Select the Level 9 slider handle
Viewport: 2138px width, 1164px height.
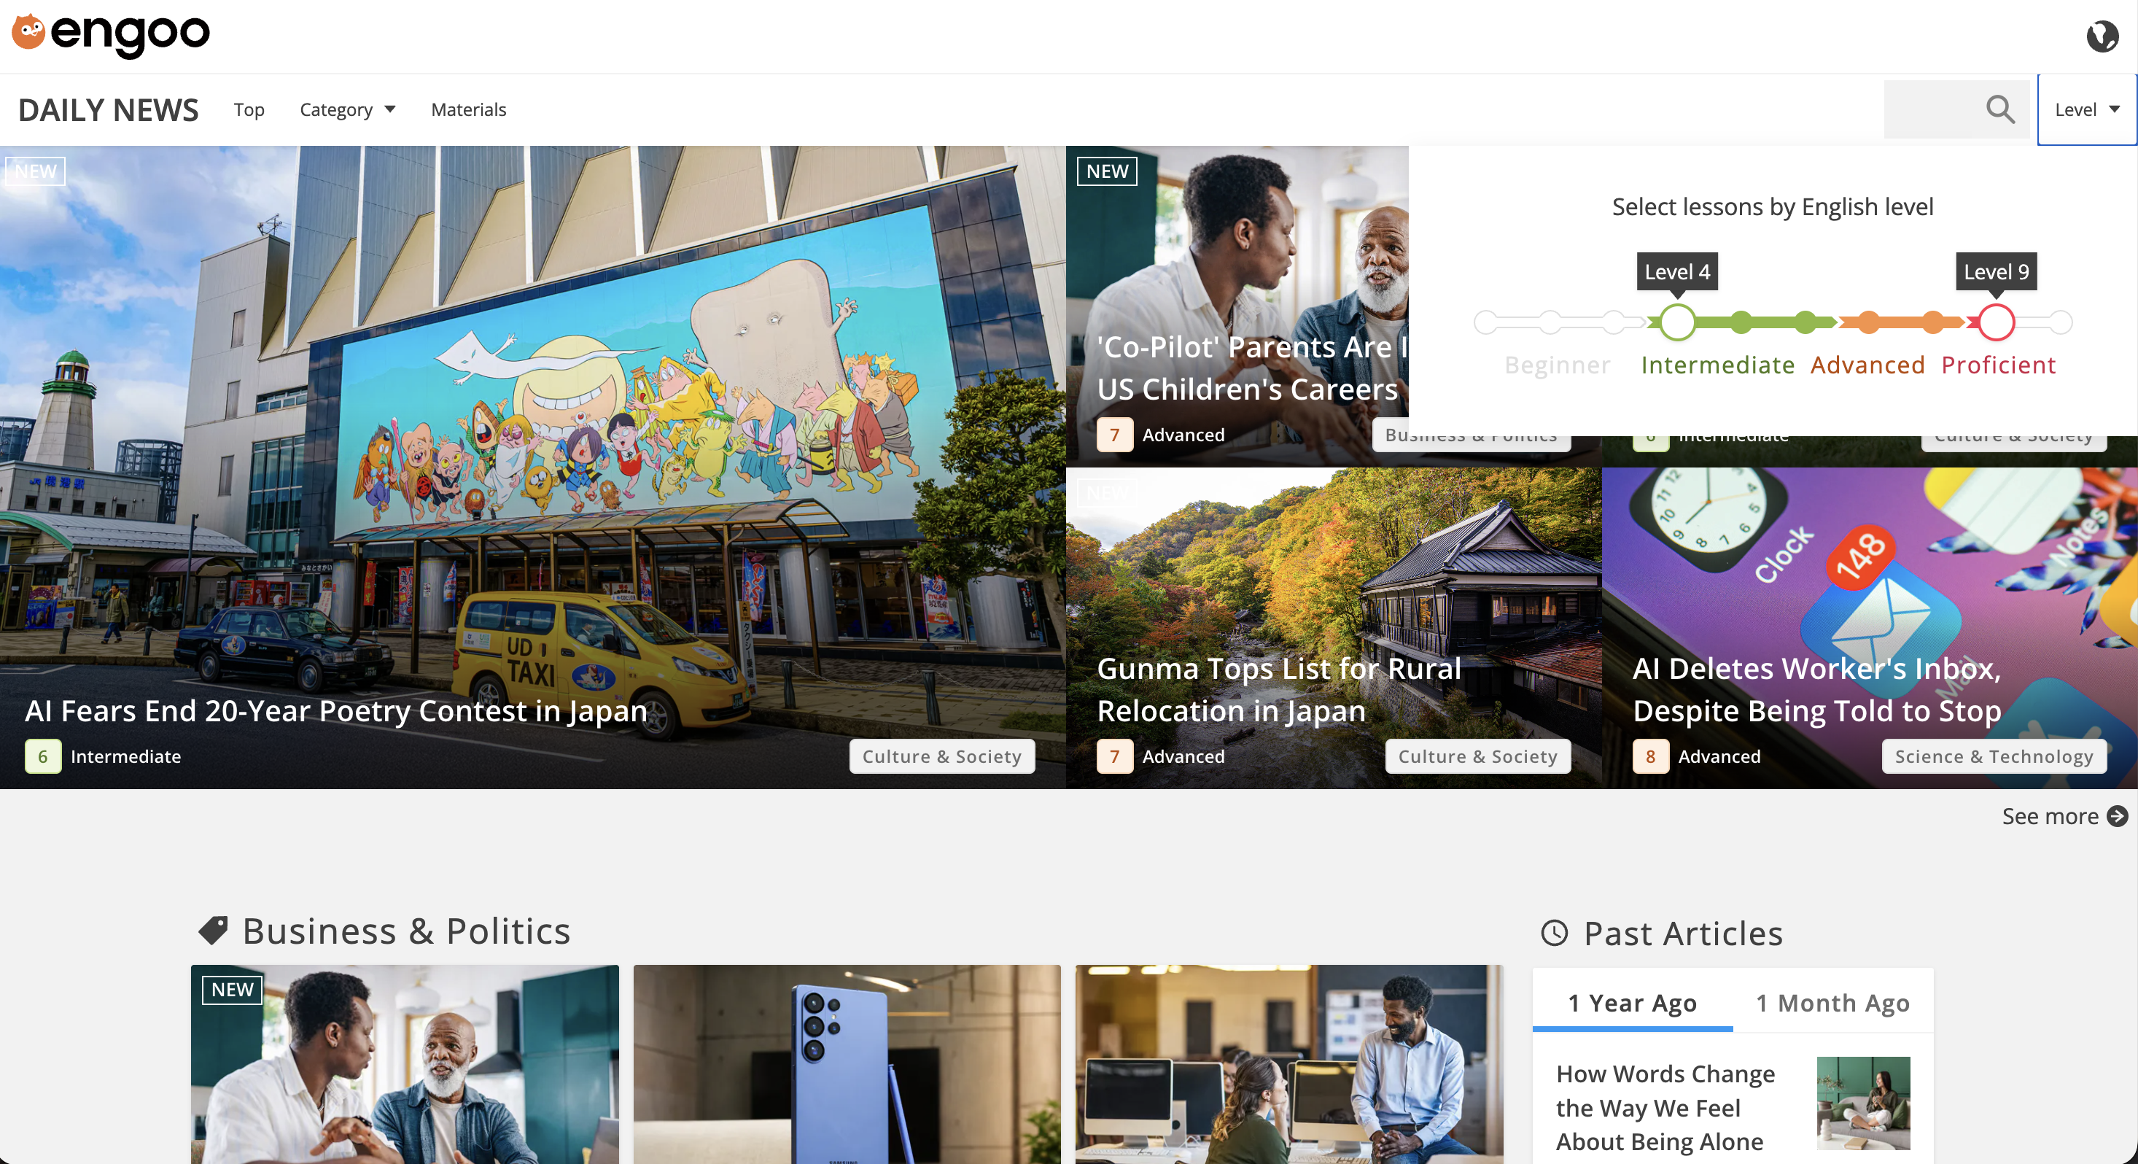pos(1996,322)
